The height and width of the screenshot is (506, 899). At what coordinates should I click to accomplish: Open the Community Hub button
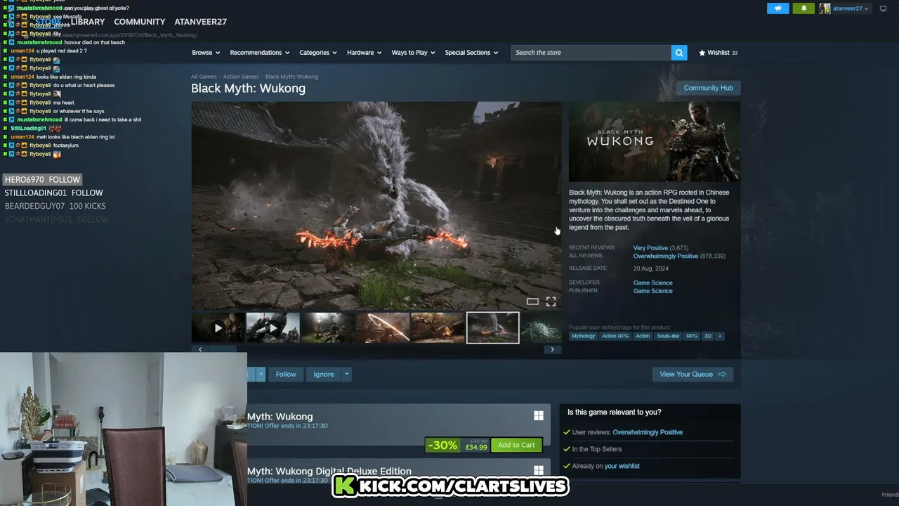[708, 88]
